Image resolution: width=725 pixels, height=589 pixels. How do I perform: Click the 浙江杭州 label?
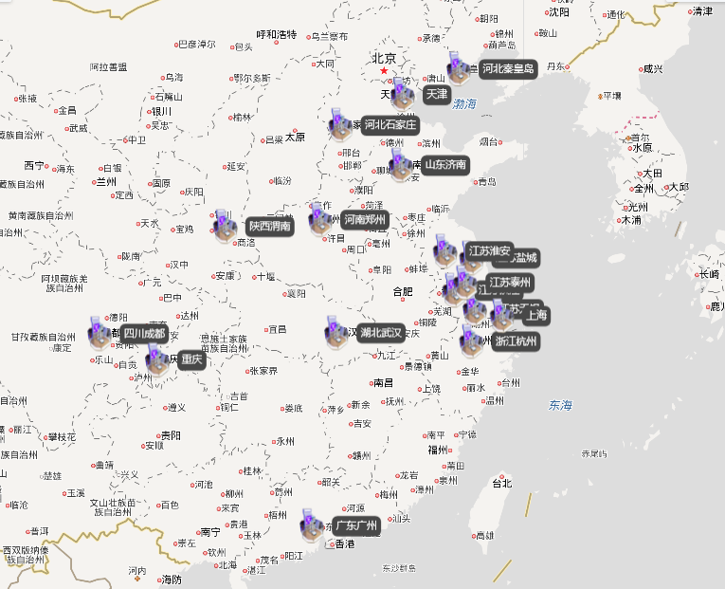[516, 341]
